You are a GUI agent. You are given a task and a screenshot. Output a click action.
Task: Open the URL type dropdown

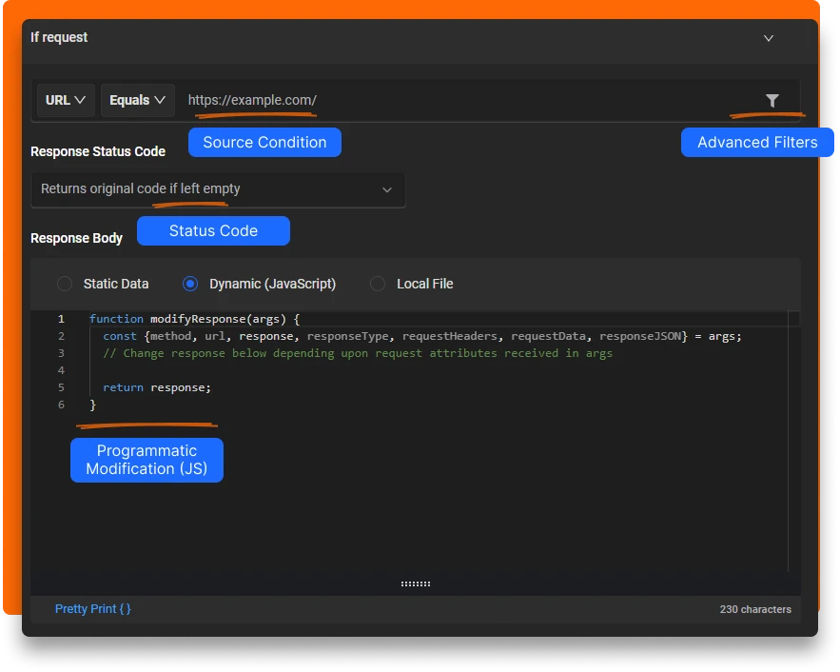click(x=66, y=100)
